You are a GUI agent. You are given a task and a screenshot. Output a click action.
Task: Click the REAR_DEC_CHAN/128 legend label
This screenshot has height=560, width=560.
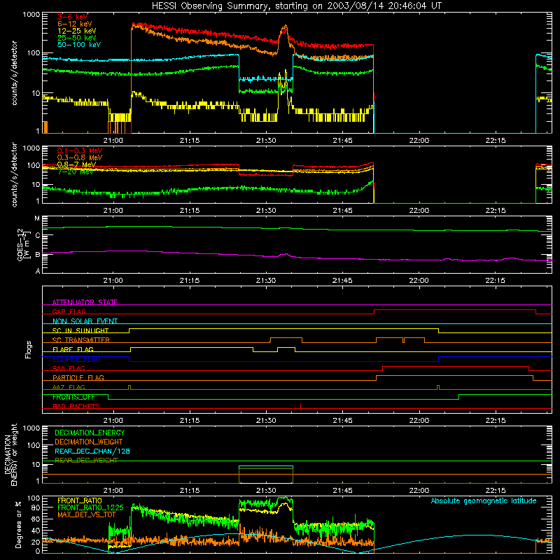pos(92,451)
